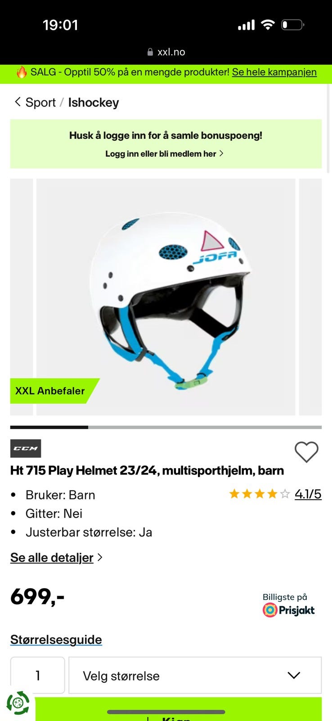Viewport: 332px width, 721px height.
Task: Click the dropdown chevron for size selection
Action: coord(294,675)
